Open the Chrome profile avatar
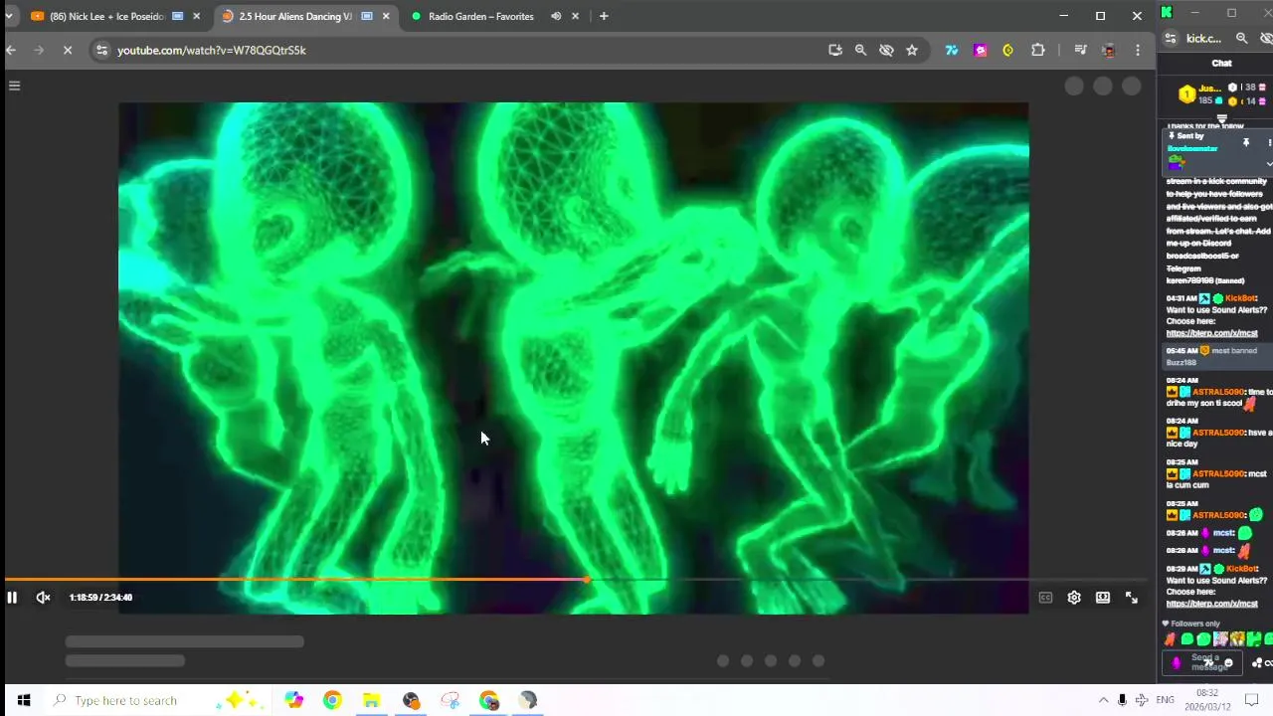Image resolution: width=1273 pixels, height=716 pixels. point(1109,50)
